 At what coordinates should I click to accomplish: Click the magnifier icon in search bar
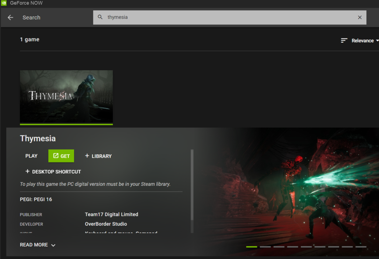pos(100,17)
